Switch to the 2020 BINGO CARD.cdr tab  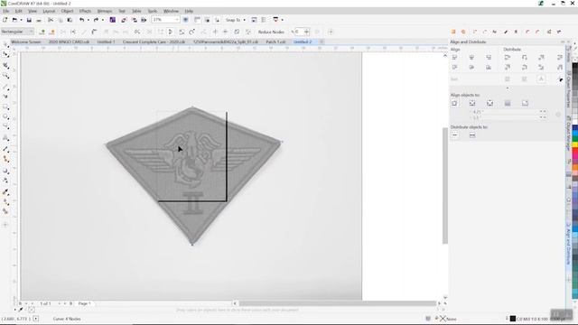pyautogui.click(x=69, y=42)
